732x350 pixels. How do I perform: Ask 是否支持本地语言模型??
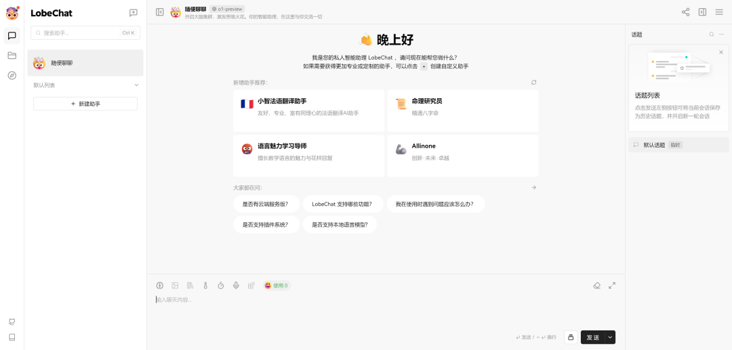point(340,225)
